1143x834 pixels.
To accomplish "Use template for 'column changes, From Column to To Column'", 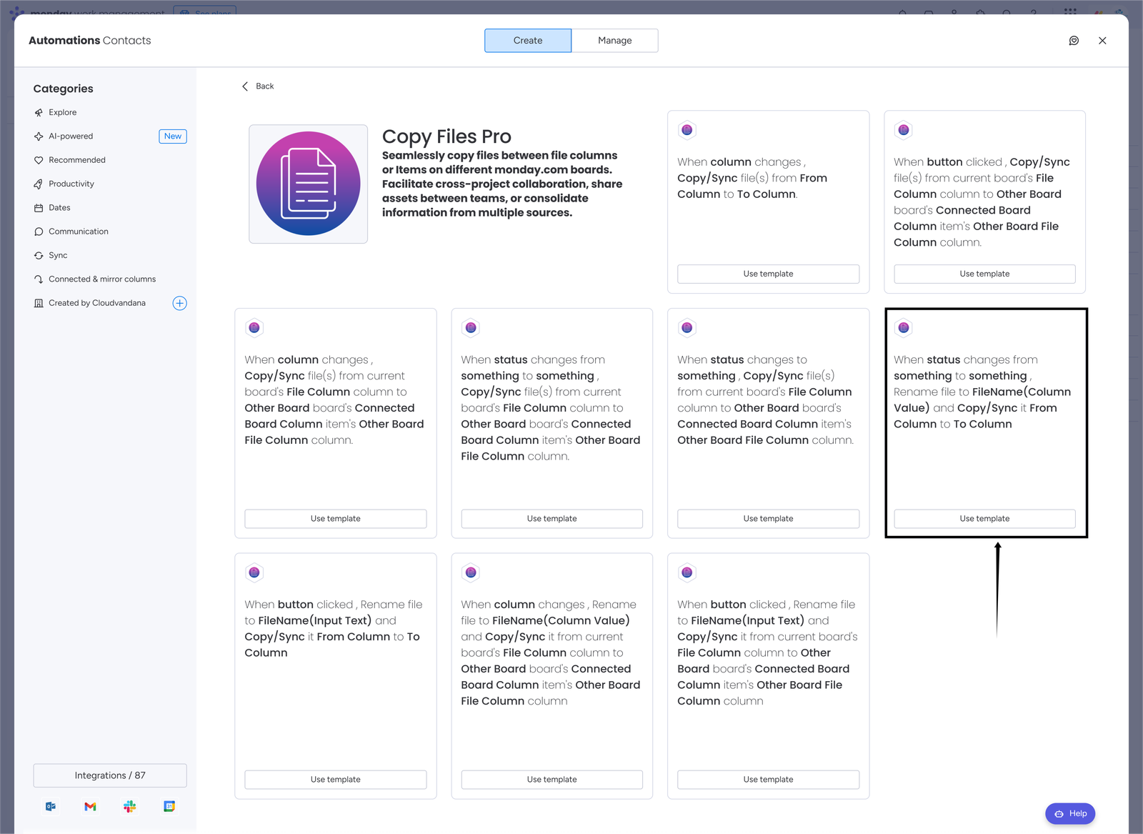I will (x=768, y=274).
